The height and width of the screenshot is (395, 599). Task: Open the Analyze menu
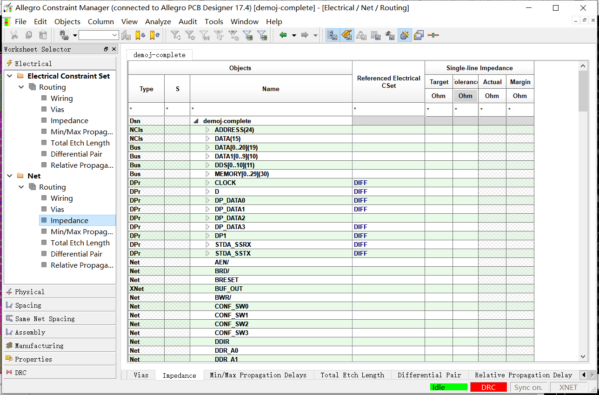click(158, 21)
